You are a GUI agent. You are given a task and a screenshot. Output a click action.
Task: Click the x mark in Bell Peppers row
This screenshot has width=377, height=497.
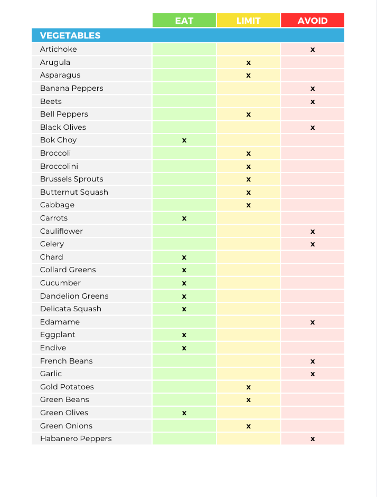tap(248, 114)
